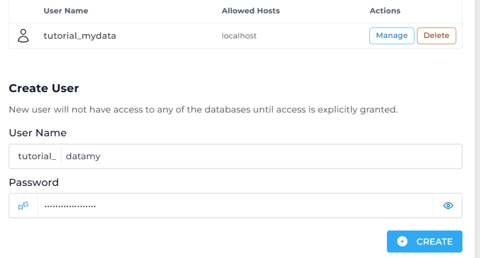Click the new user access notice text
The image size is (480, 258).
(203, 110)
